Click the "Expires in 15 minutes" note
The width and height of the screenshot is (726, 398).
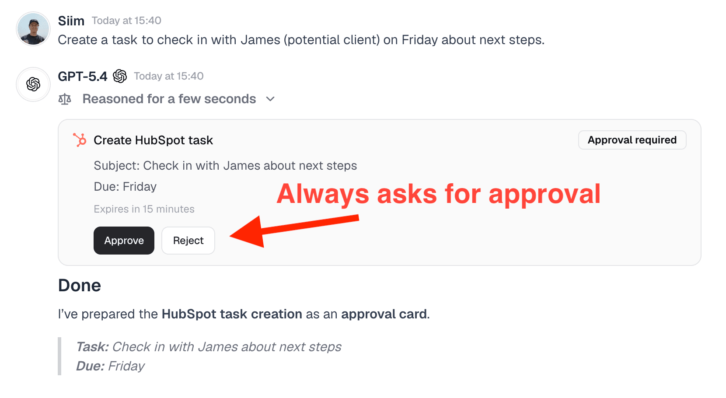(144, 209)
